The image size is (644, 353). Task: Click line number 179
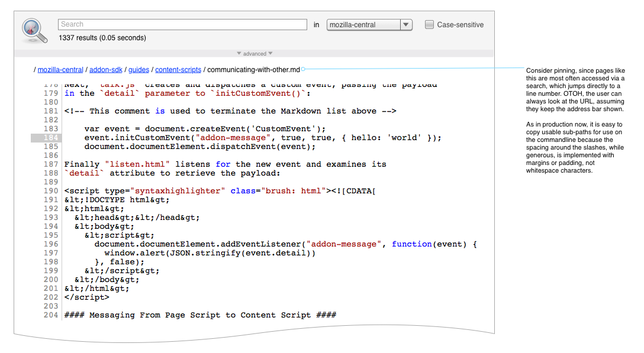tap(51, 93)
